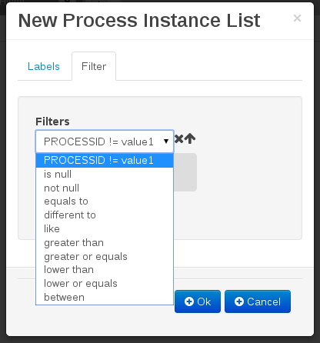Select the "like" operator option

click(x=105, y=228)
